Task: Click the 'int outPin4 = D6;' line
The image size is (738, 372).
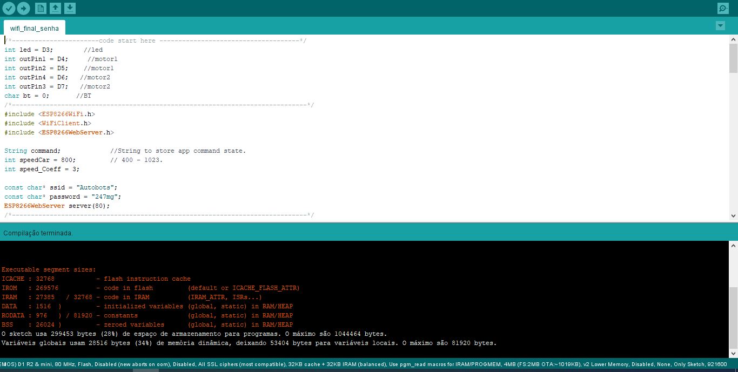Action: click(x=57, y=77)
